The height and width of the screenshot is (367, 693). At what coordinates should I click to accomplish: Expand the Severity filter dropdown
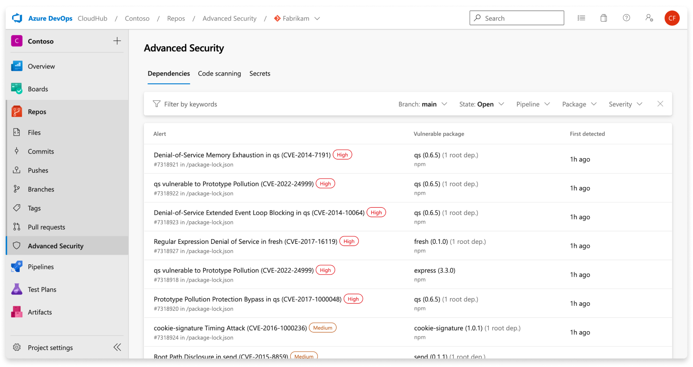(x=625, y=104)
